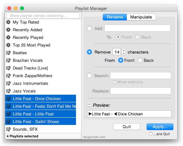Viewport: 183px width, 146px height.
Task: Select the Brazilian Vocals playlist note icon
Action: 8,60
